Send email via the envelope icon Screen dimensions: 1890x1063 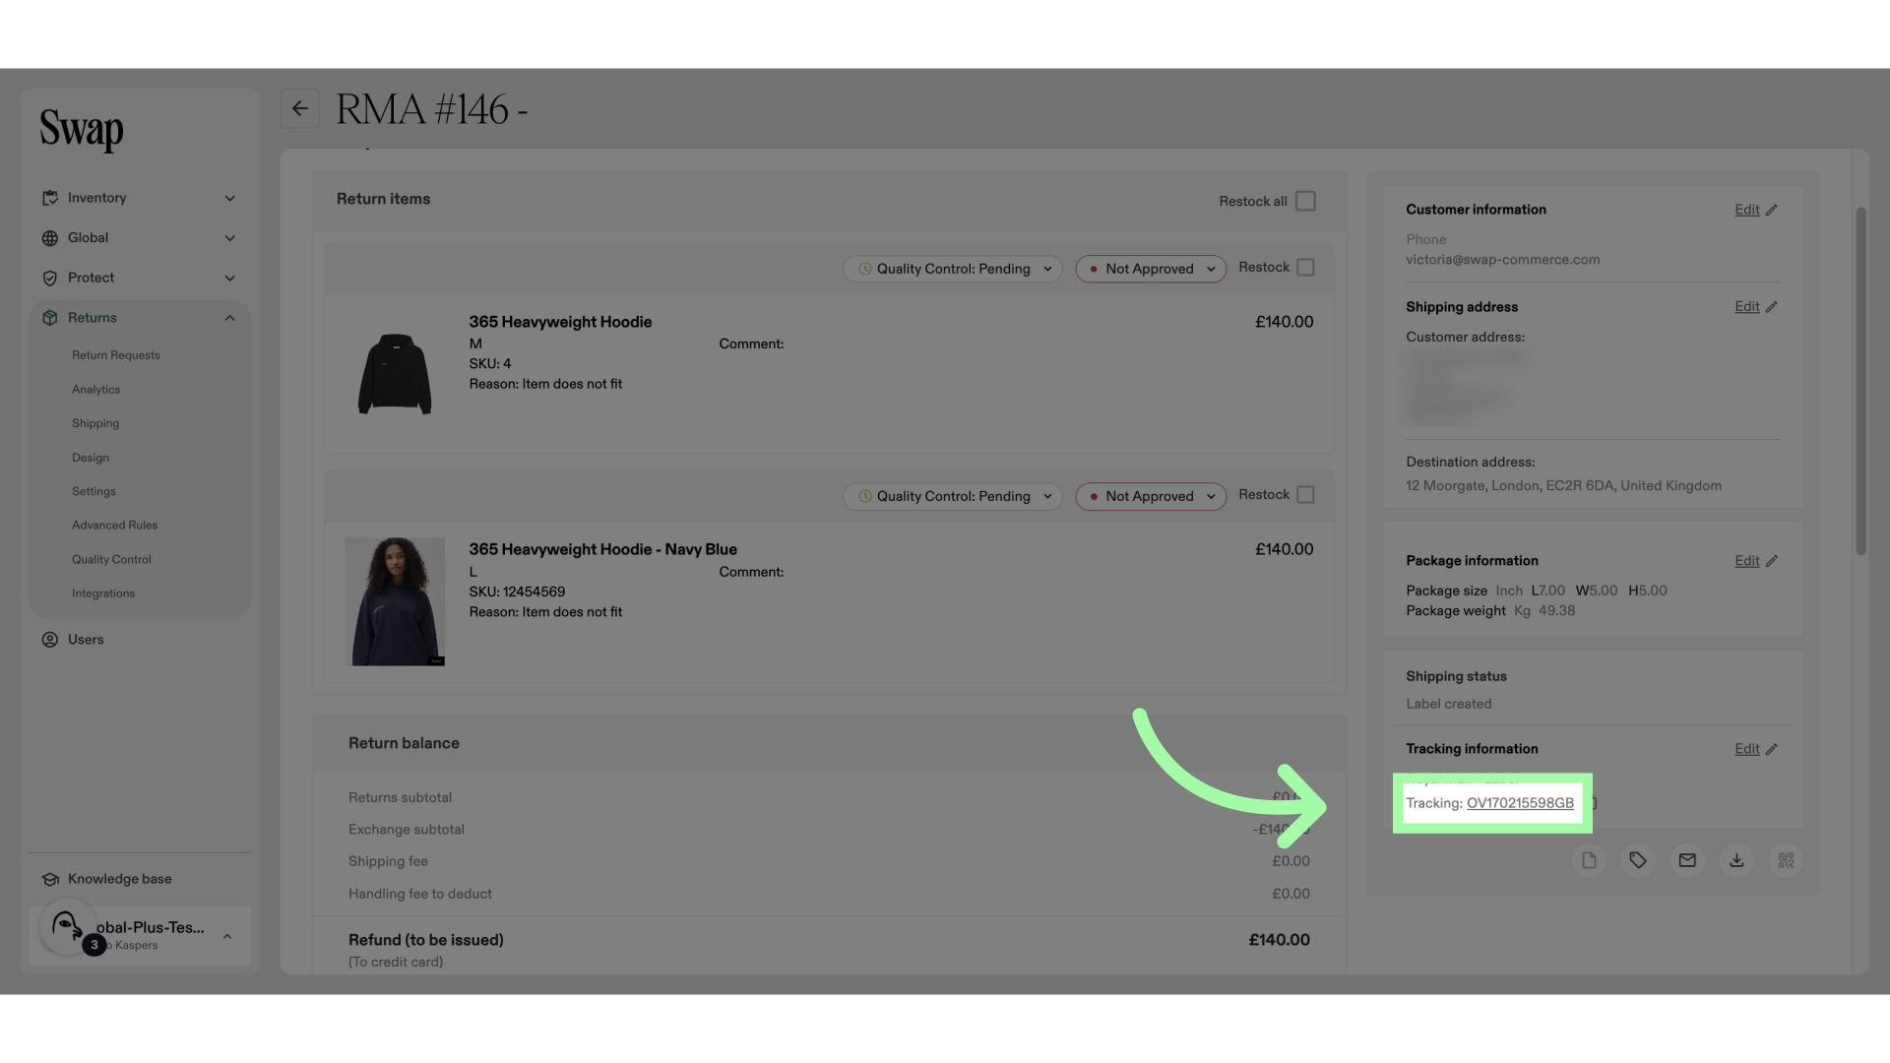click(x=1687, y=860)
